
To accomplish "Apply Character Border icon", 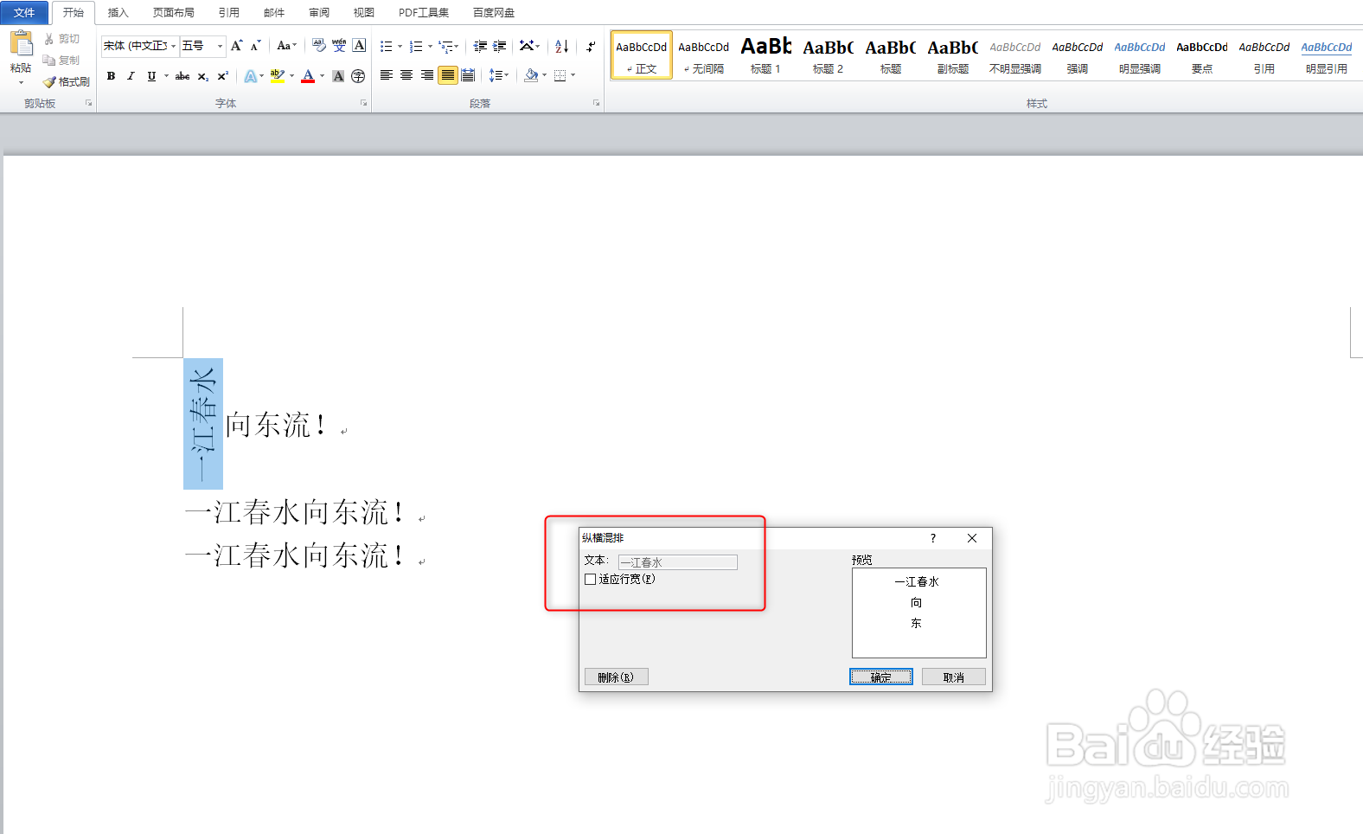I will pyautogui.click(x=360, y=46).
